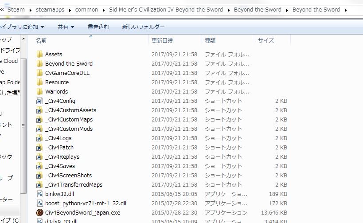Click the _Civ4Saves shortcut icon
363x223 pixels.
39,166
